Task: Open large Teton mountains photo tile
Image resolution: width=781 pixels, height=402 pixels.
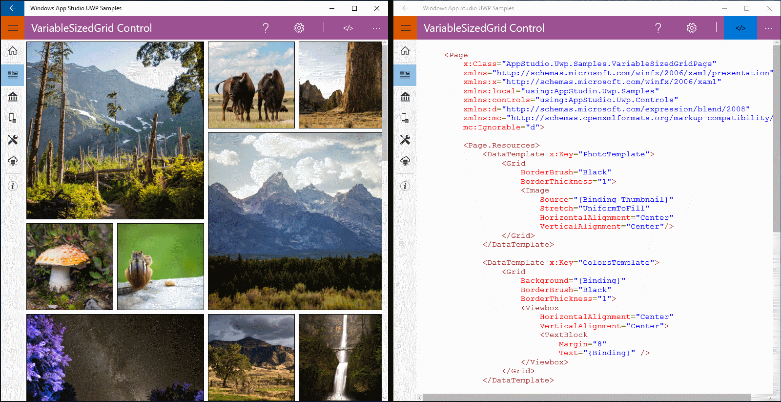Action: tap(295, 221)
